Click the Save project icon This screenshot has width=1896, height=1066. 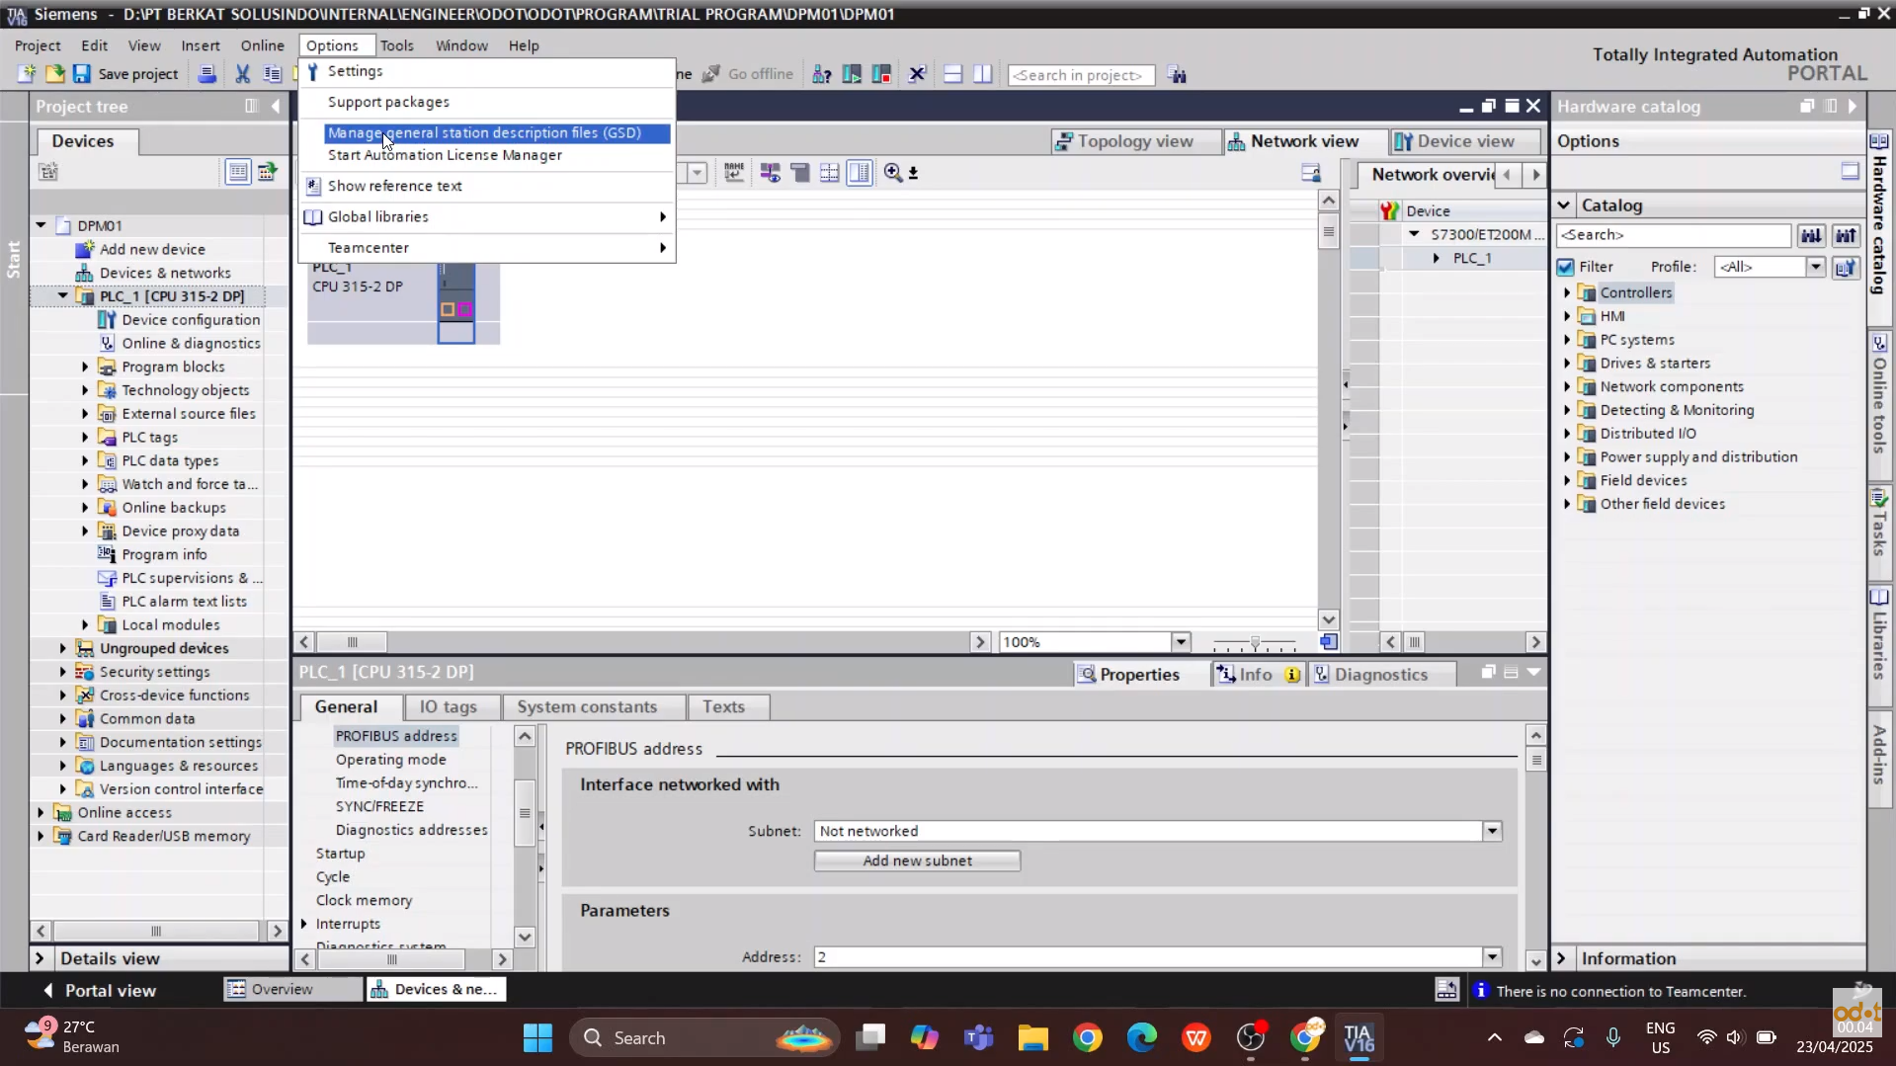82,74
